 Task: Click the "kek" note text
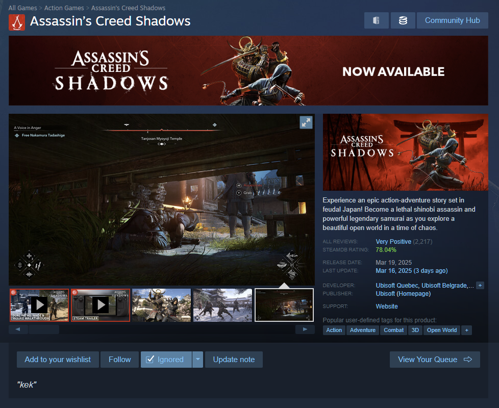[27, 385]
